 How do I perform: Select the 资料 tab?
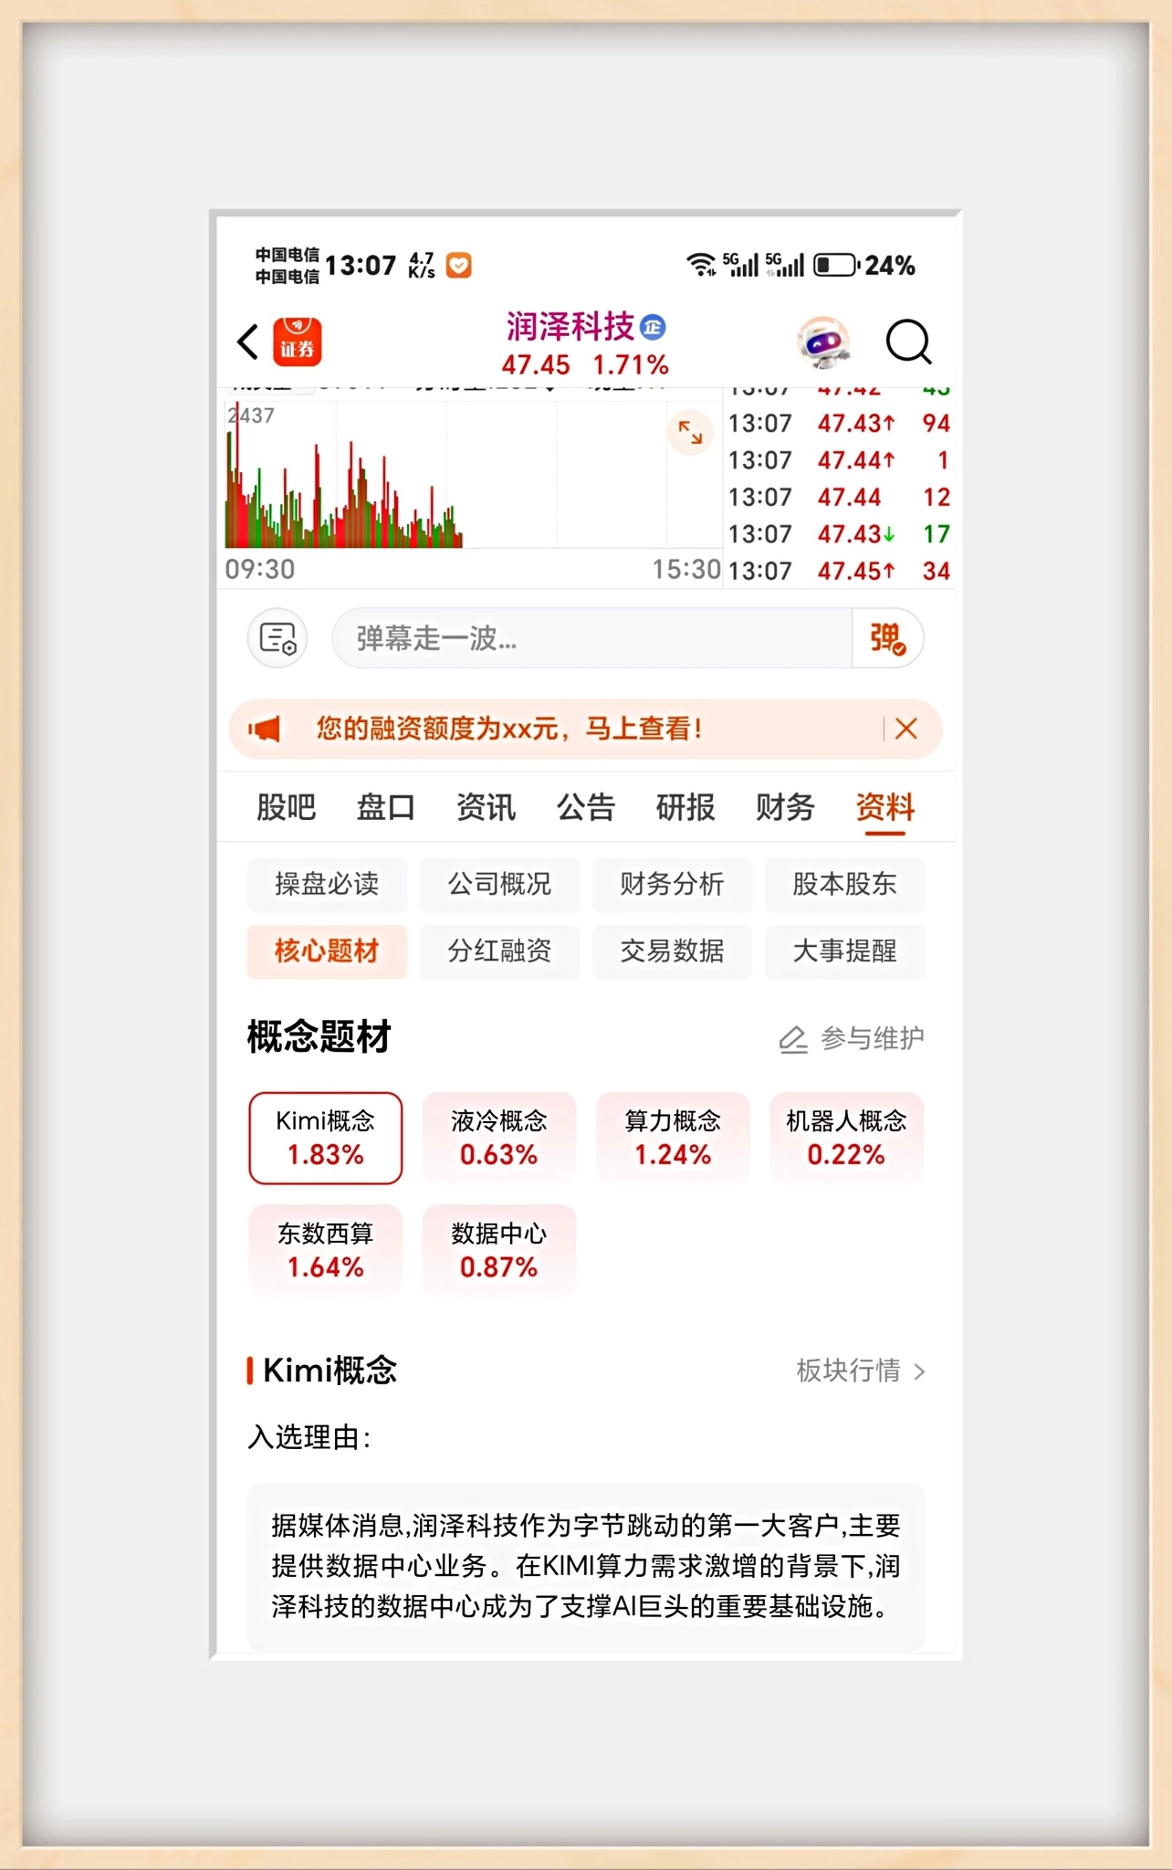click(x=885, y=809)
